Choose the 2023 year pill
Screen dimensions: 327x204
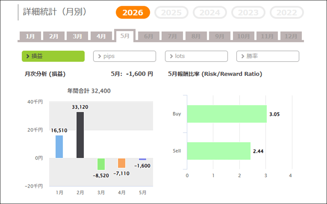point(248,12)
